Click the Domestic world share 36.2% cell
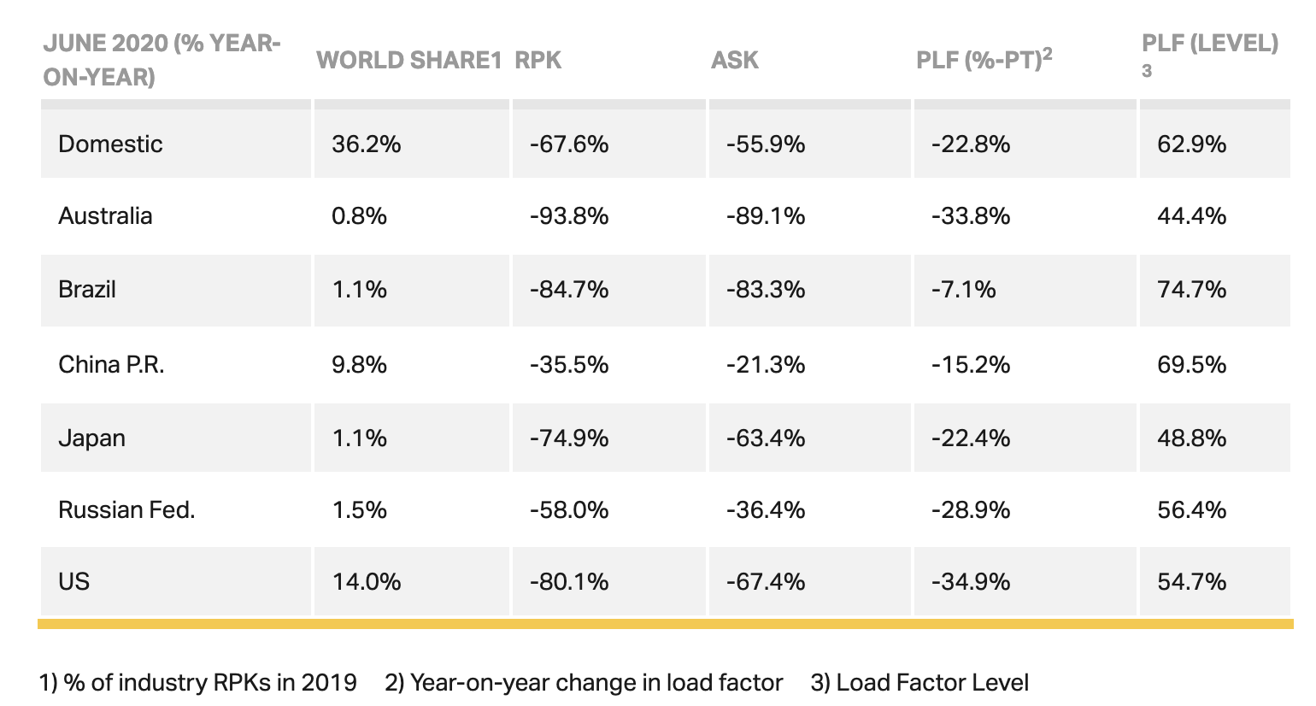This screenshot has height=706, width=1316. click(367, 144)
